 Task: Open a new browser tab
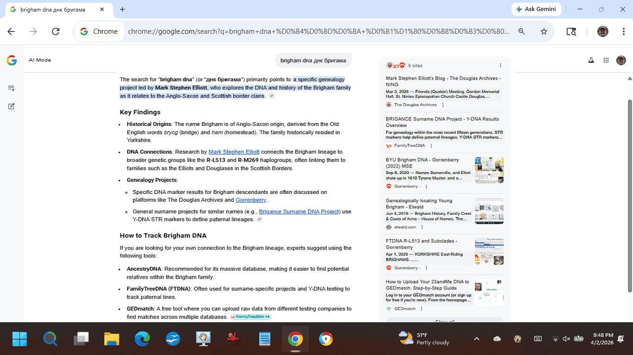click(122, 9)
